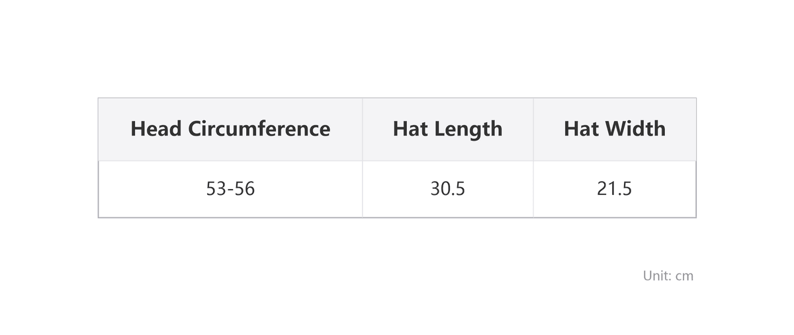Click Hat in the Hat Length header
Viewport: 794px width, 335px height.
tap(410, 128)
